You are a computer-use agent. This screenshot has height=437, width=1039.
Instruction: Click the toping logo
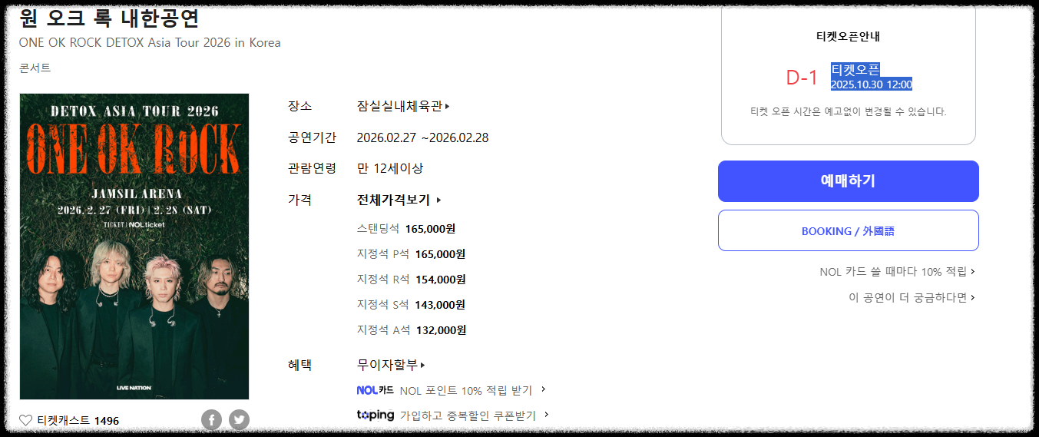pos(376,415)
